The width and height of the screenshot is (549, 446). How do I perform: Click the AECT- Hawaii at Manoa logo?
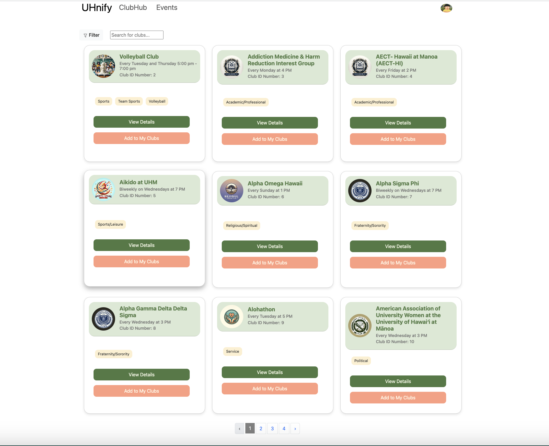click(x=360, y=66)
